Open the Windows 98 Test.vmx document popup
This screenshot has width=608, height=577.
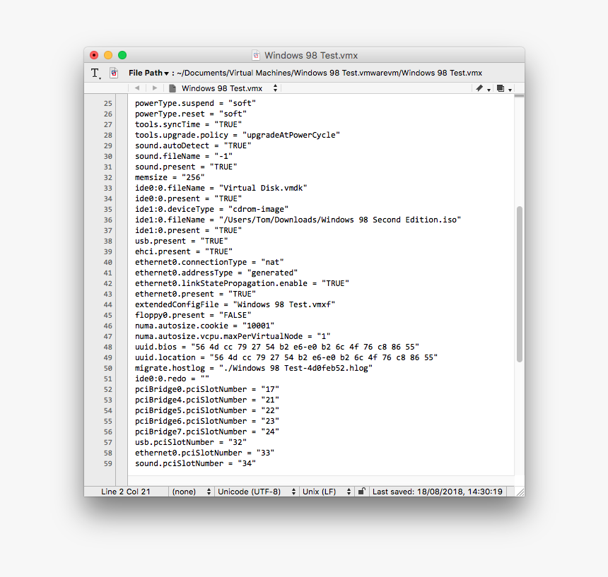click(229, 88)
